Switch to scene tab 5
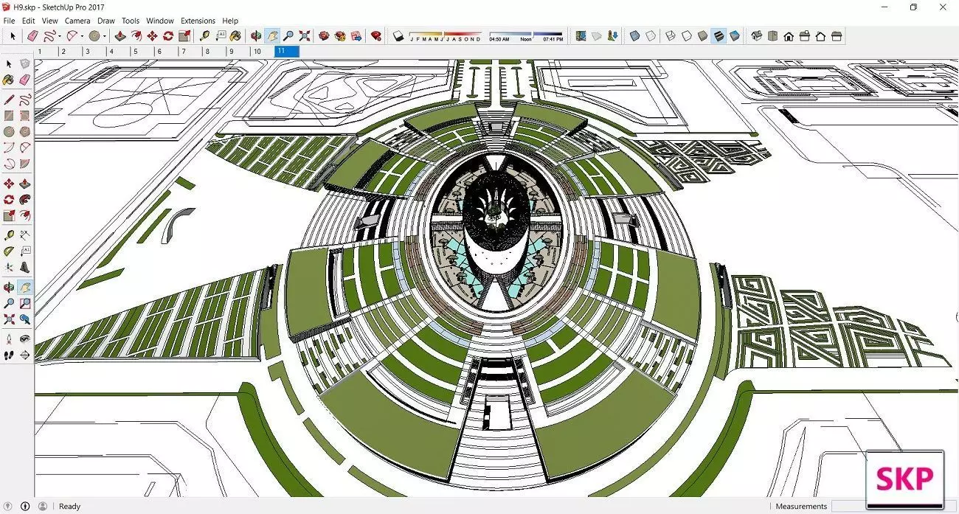This screenshot has height=514, width=959. click(x=142, y=52)
